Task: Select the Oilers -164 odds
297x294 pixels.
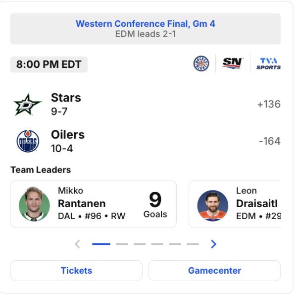Action: click(269, 141)
